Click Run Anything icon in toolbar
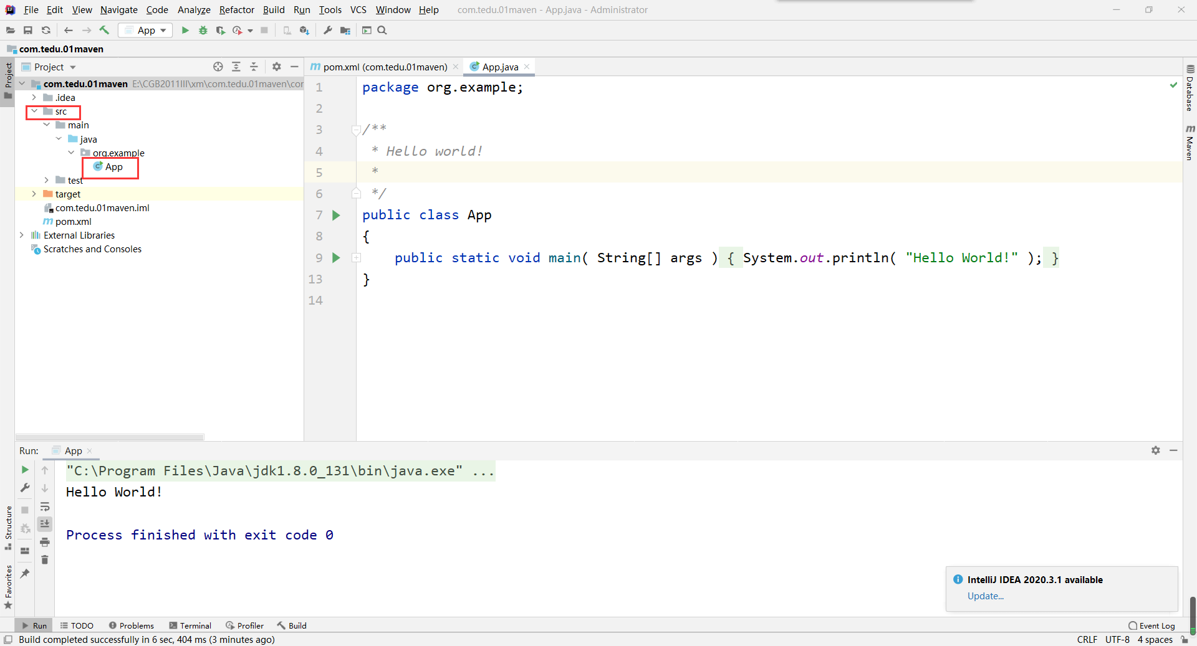Image resolution: width=1197 pixels, height=646 pixels. pos(367,30)
